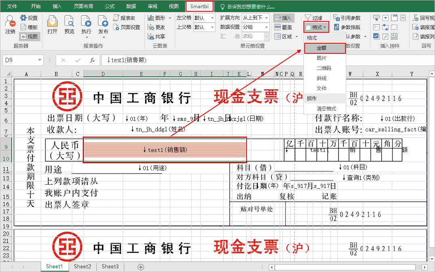435x272 pixels.
Task: Select the Sheet2 worksheet tab
Action: click(x=82, y=266)
